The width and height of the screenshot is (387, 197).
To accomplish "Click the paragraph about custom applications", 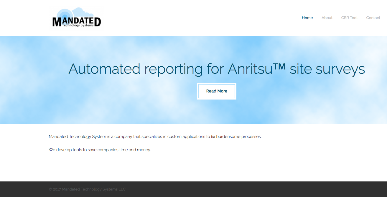I will [155, 137].
